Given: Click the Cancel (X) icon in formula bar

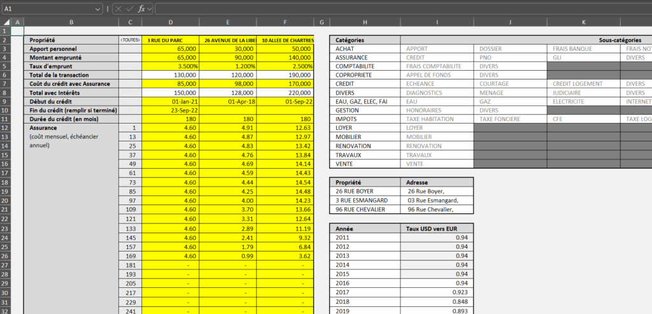Looking at the screenshot, I should (x=119, y=9).
